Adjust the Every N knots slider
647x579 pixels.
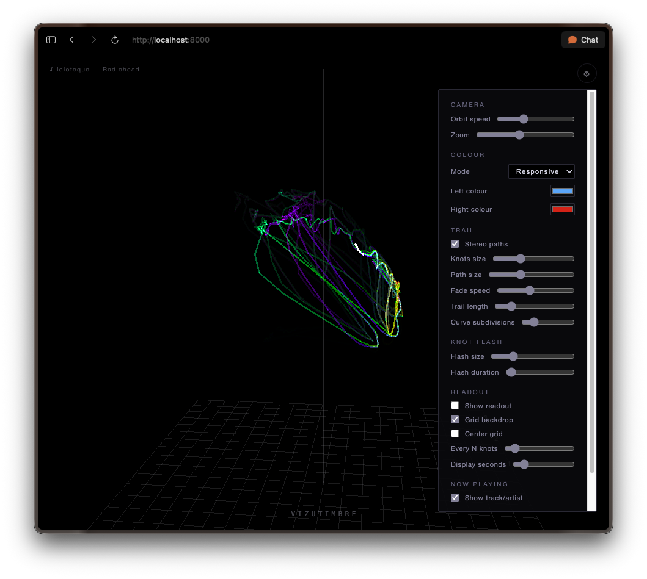click(539, 448)
